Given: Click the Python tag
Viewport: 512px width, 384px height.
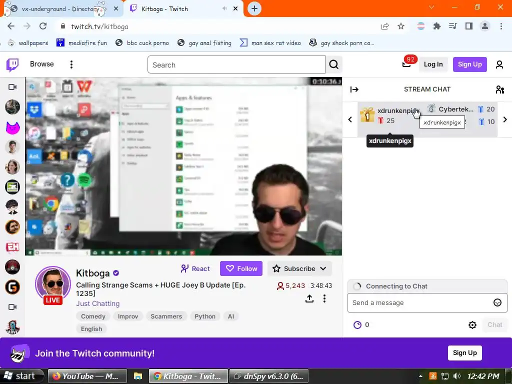Looking at the screenshot, I should point(205,316).
